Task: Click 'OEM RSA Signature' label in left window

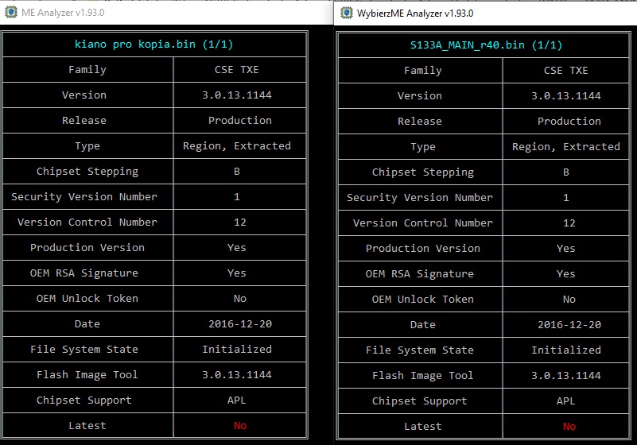Action: point(84,273)
